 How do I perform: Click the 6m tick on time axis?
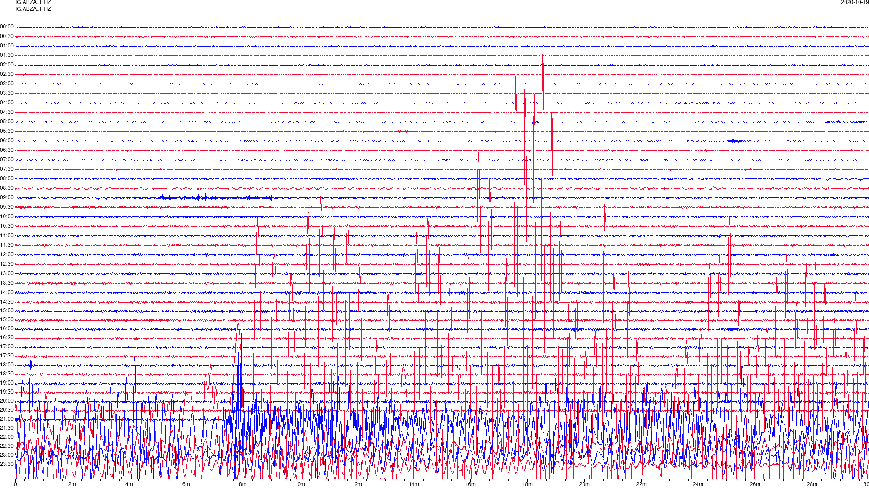tap(186, 484)
